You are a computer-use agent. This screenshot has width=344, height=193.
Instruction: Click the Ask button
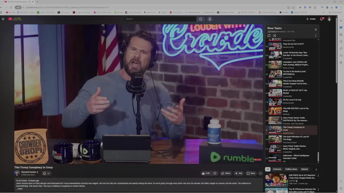click(238, 173)
